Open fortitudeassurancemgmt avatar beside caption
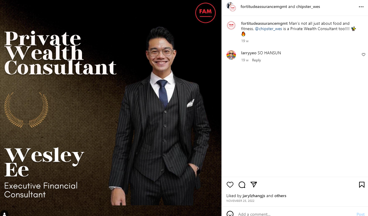 [231, 25]
